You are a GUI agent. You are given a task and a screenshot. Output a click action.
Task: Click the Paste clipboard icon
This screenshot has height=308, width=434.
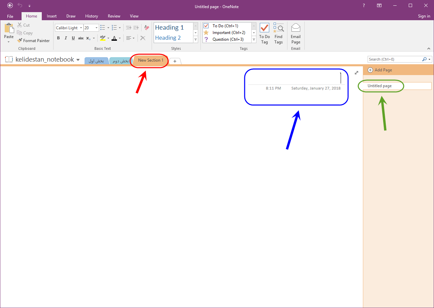pyautogui.click(x=9, y=28)
